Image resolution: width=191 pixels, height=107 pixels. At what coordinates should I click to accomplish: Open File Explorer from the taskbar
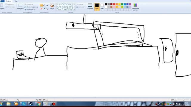(8, 104)
